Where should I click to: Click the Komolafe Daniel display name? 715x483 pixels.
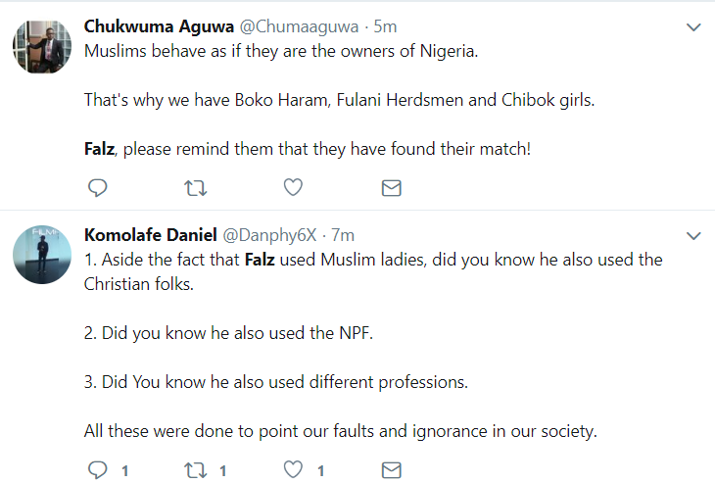pos(149,235)
